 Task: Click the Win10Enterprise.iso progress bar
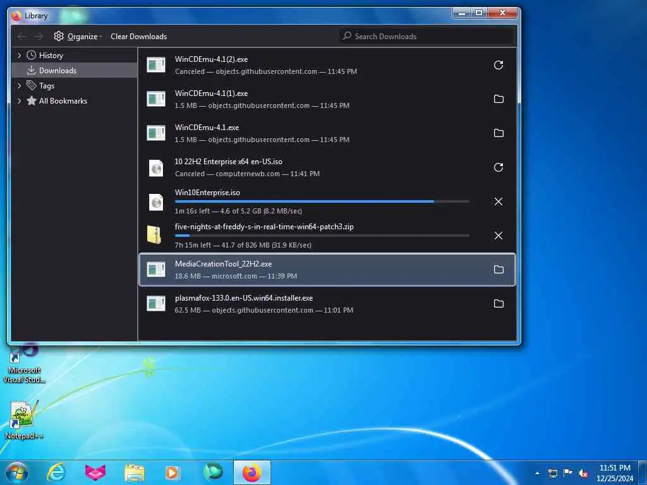point(322,201)
